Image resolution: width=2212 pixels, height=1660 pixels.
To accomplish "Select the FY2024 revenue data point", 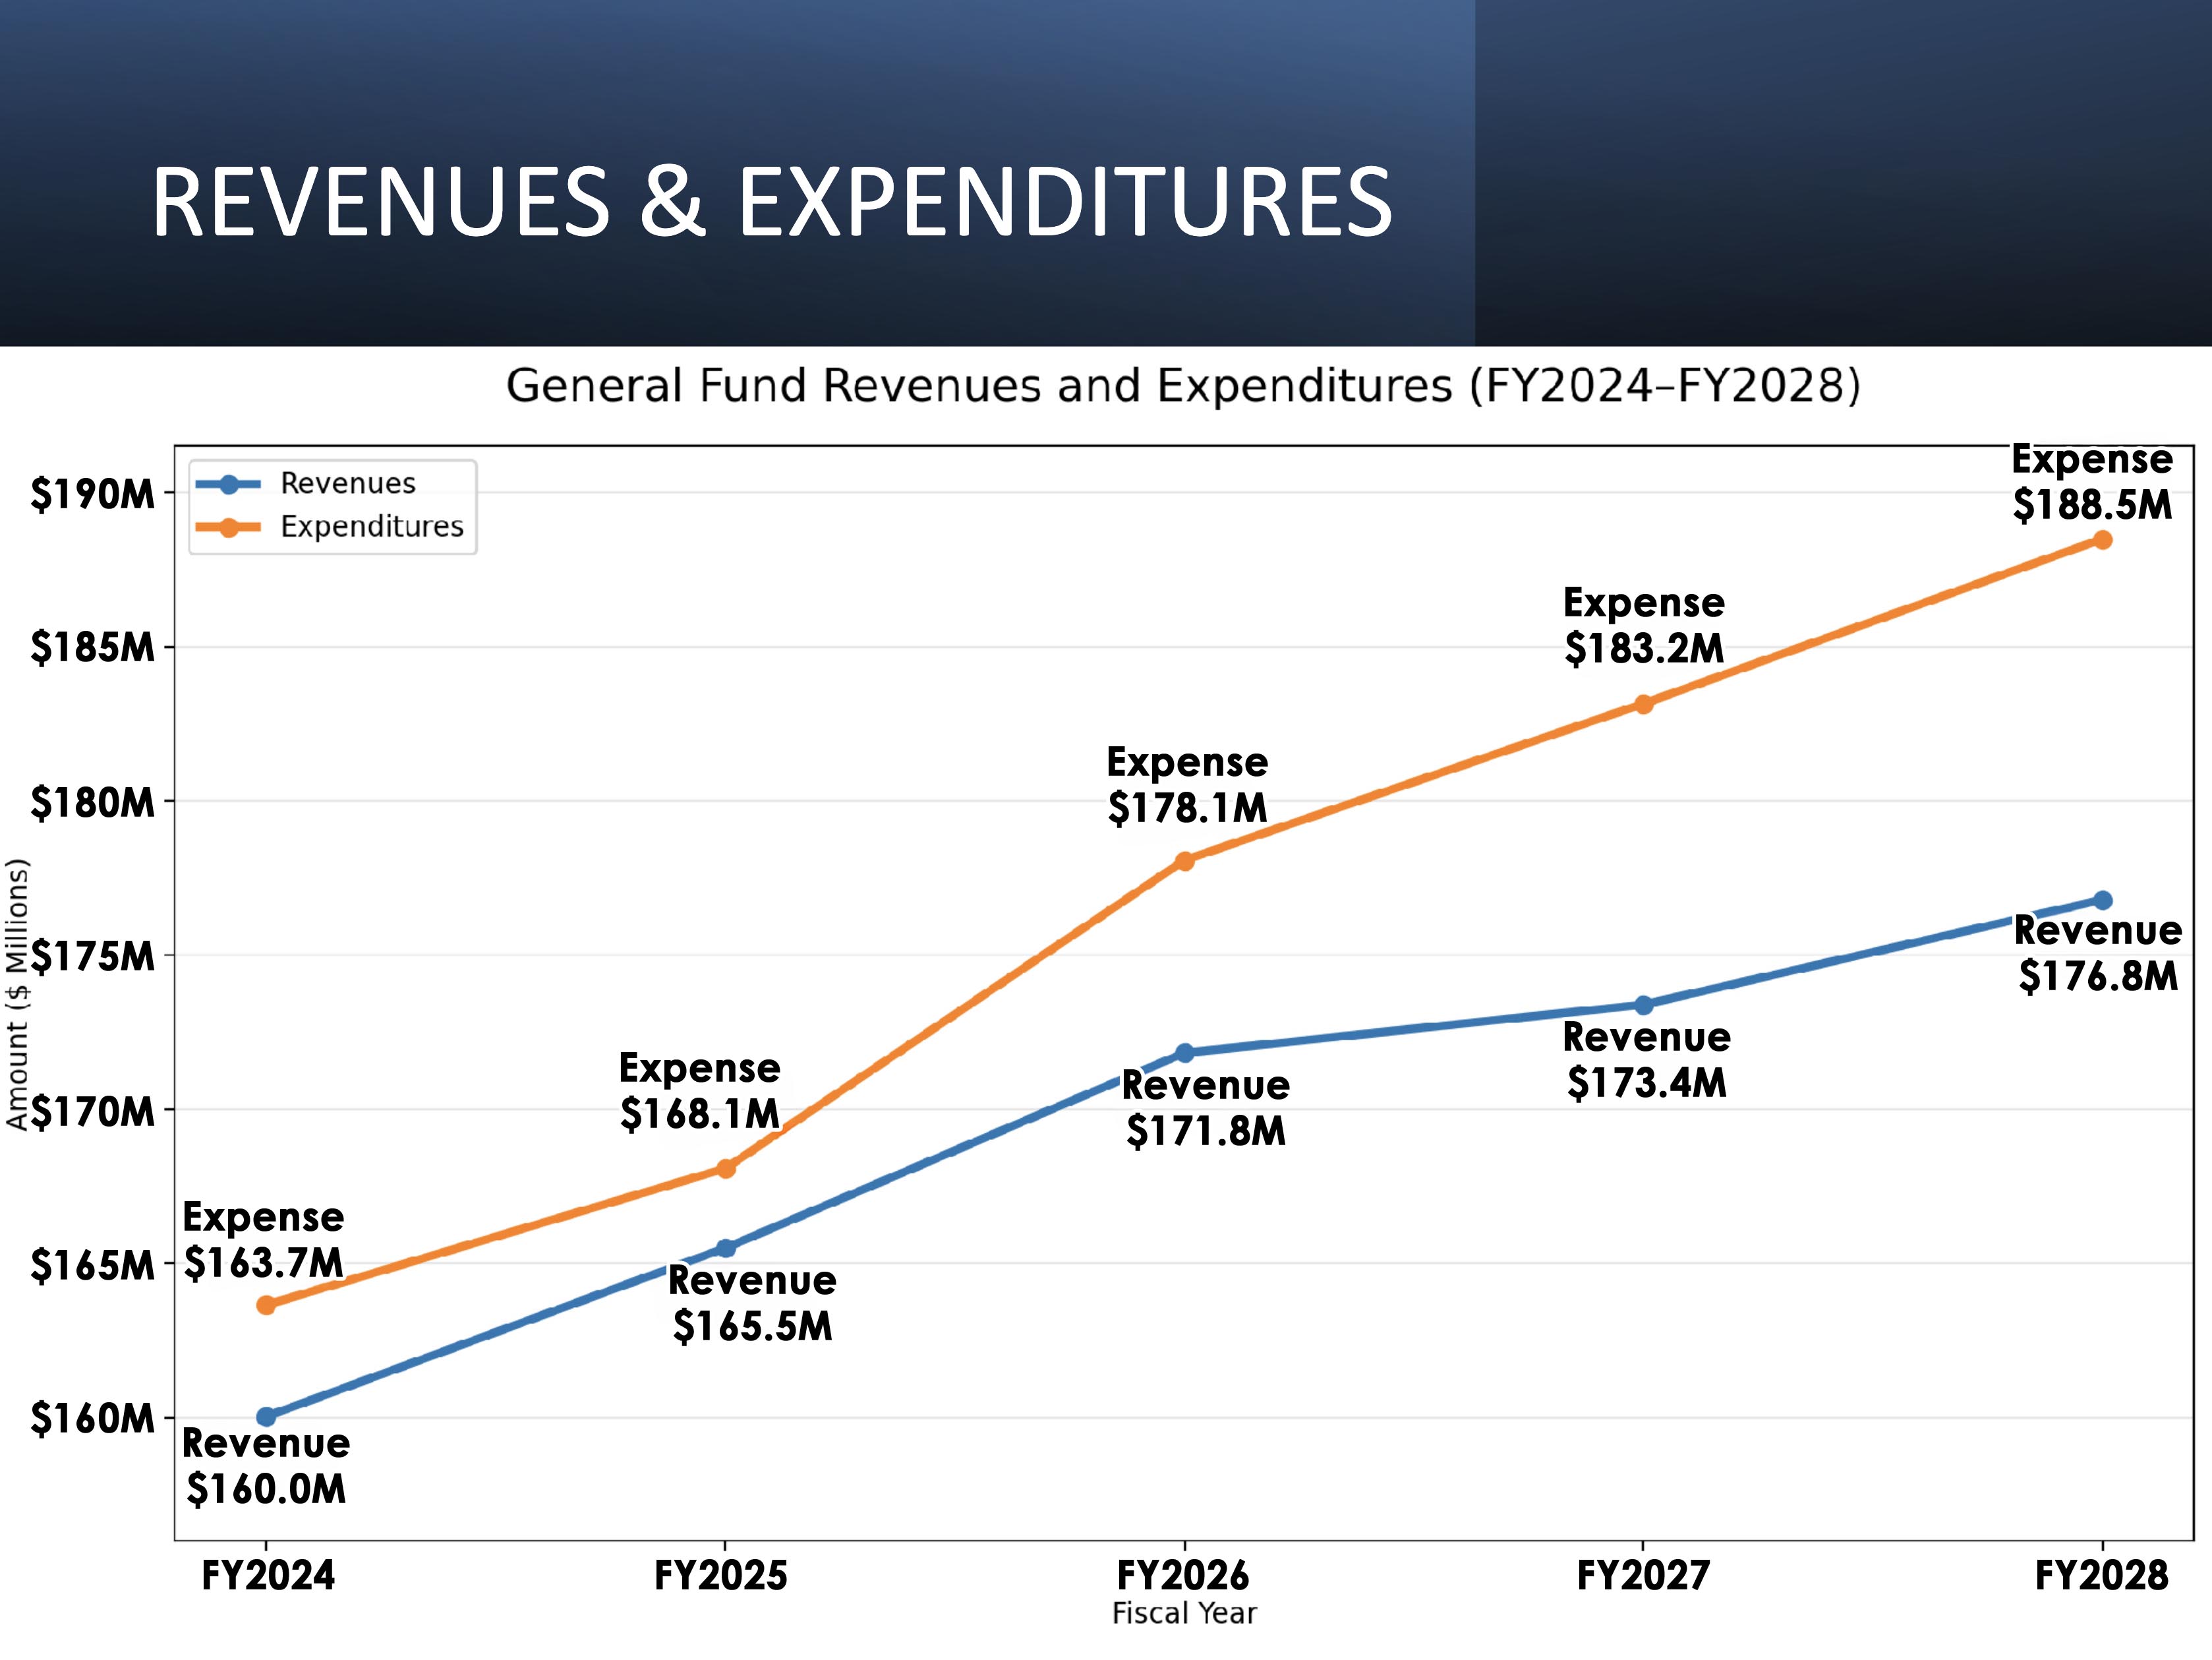I will coord(266,1417).
